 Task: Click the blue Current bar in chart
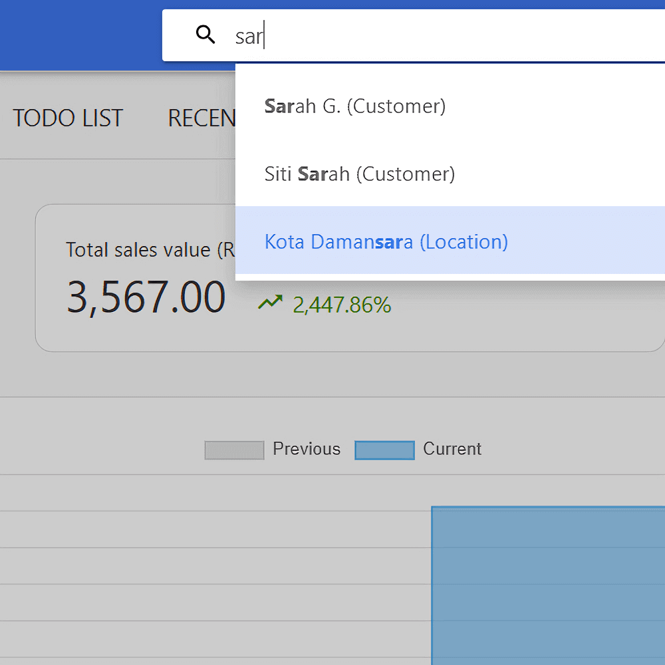(x=548, y=585)
